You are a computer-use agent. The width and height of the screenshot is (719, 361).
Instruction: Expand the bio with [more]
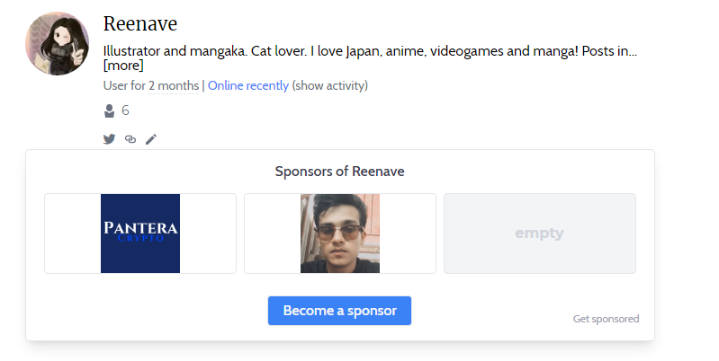pyautogui.click(x=123, y=66)
